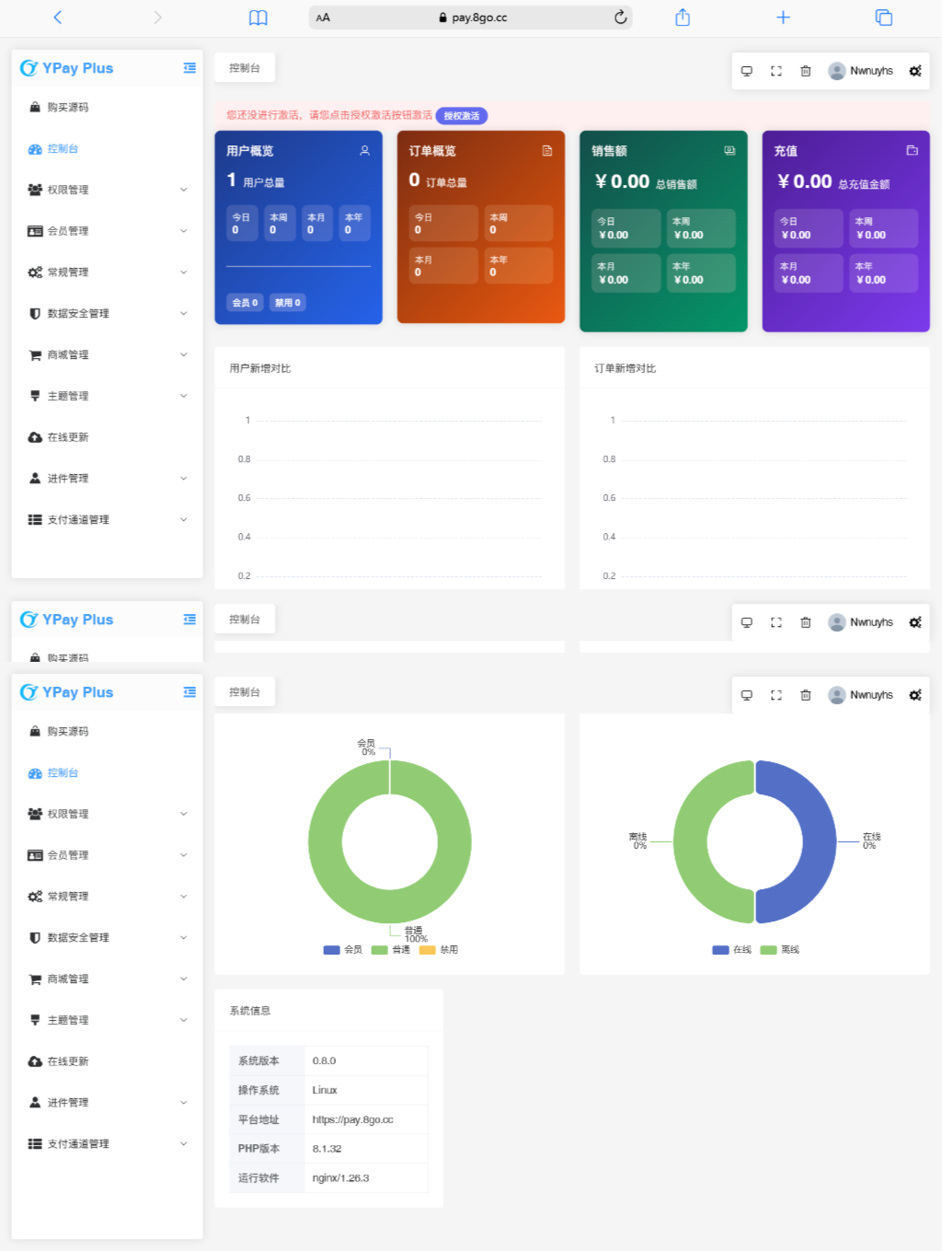The image size is (942, 1251).
Task: Reload the pay.8go.cc page
Action: [x=620, y=17]
